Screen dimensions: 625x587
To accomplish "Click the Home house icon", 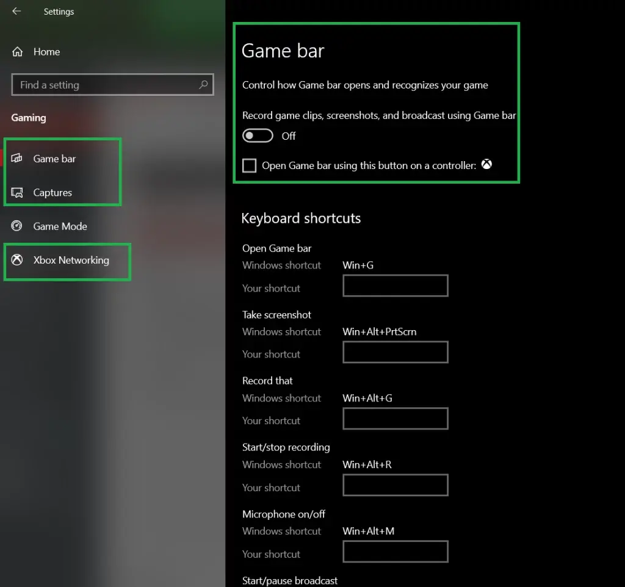I will tap(18, 52).
